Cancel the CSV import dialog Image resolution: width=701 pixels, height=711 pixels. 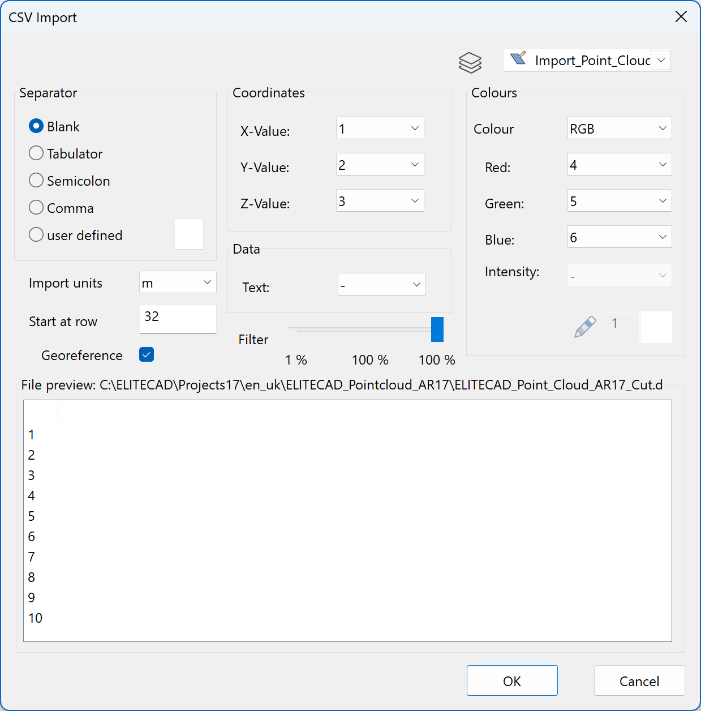point(639,681)
